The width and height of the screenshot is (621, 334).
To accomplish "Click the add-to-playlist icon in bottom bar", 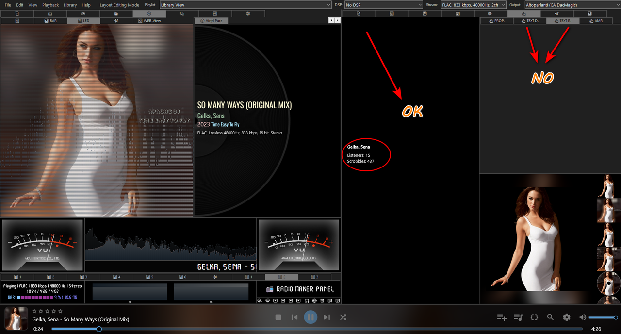I will pyautogui.click(x=502, y=317).
